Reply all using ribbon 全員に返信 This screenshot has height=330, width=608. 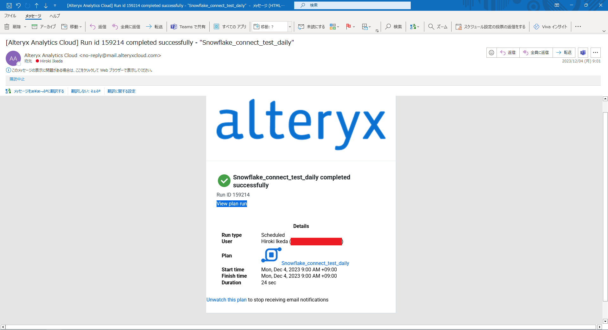126,27
